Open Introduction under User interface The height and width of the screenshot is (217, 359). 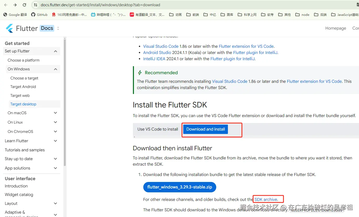pyautogui.click(x=16, y=186)
